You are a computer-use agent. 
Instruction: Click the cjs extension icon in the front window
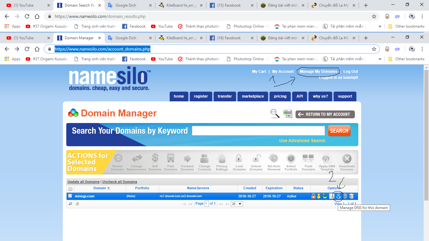[x=397, y=49]
